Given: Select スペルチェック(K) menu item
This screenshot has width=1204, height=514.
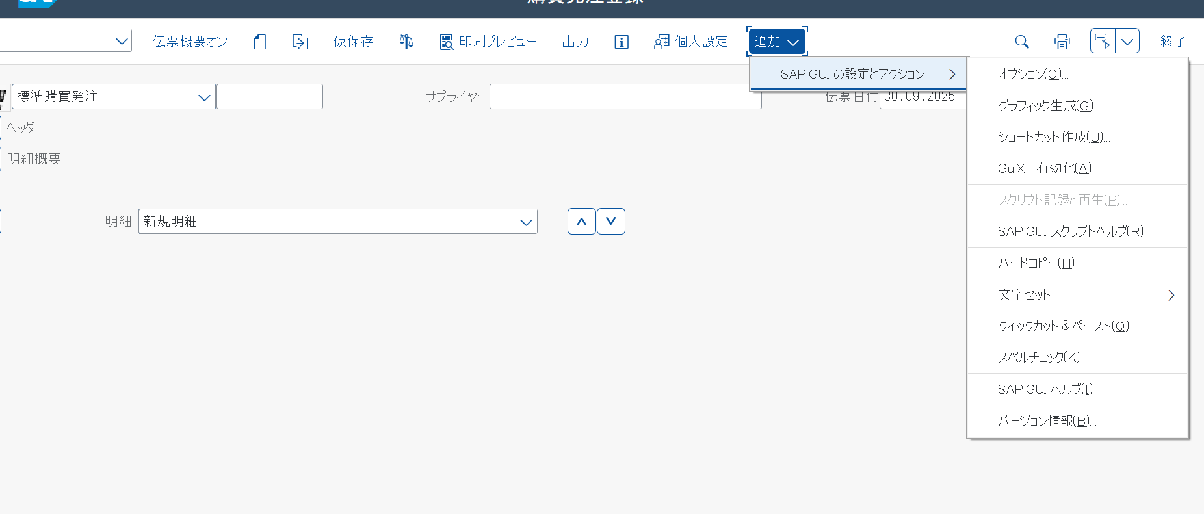Looking at the screenshot, I should pos(1077,357).
